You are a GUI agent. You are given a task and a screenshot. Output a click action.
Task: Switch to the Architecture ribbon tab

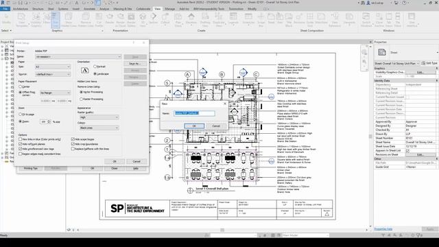(x=21, y=9)
